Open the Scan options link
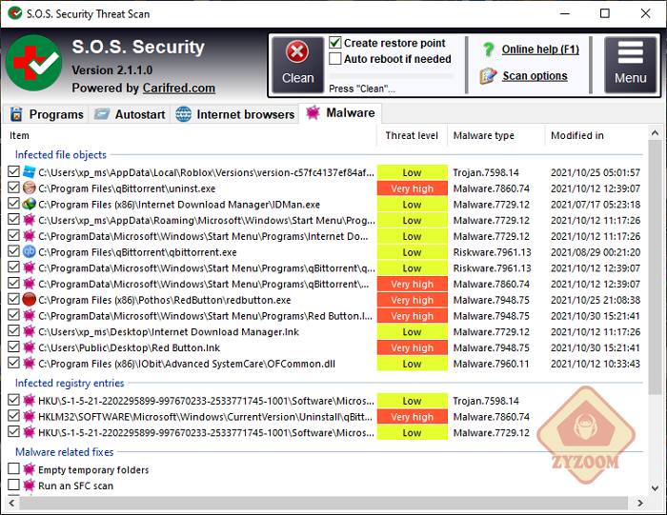 coord(535,76)
